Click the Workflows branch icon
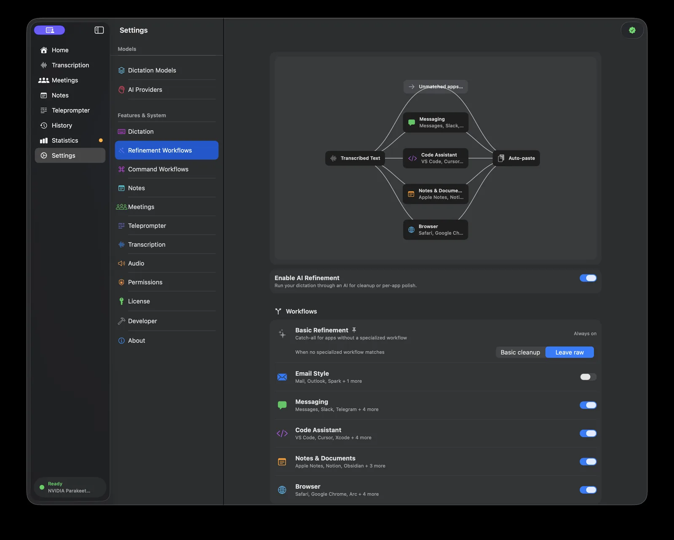Image resolution: width=674 pixels, height=540 pixels. [x=278, y=311]
